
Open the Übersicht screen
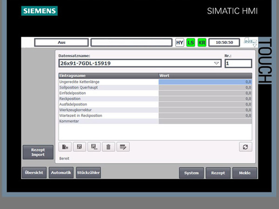(x=34, y=173)
